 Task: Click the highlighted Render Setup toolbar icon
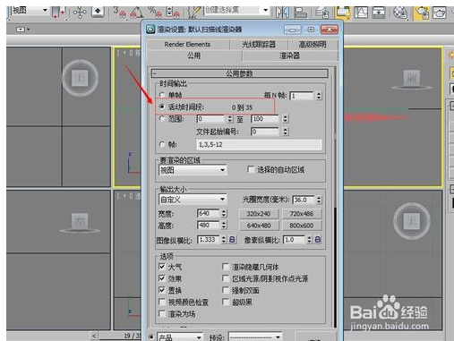pyautogui.click(x=422, y=13)
